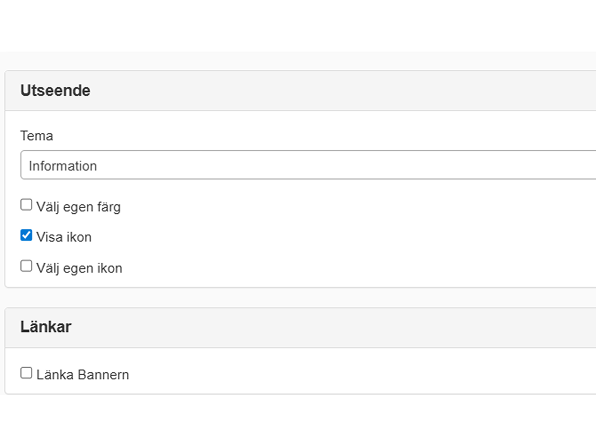This screenshot has height=446, width=596.
Task: Tick the "Välj egen färg" checkbox
Action: tap(26, 205)
